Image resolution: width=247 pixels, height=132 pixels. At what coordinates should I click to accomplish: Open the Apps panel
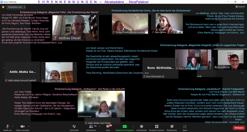point(185,128)
